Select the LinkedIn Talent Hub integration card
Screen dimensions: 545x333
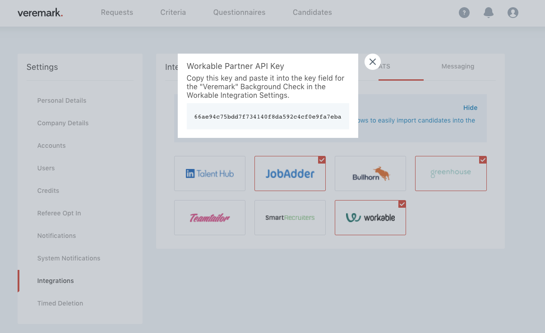pyautogui.click(x=210, y=173)
